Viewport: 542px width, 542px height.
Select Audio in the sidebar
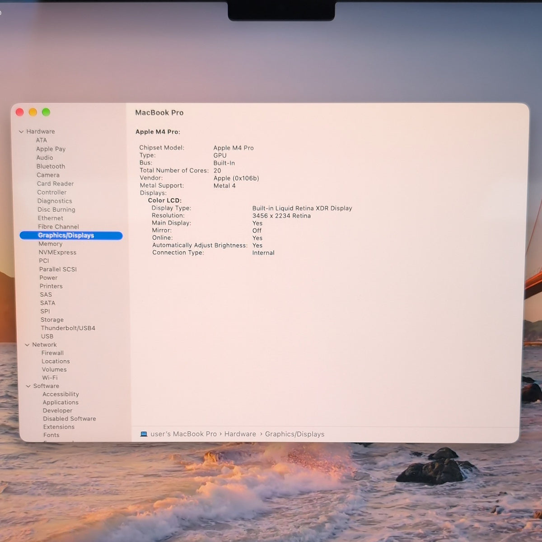[x=45, y=158]
